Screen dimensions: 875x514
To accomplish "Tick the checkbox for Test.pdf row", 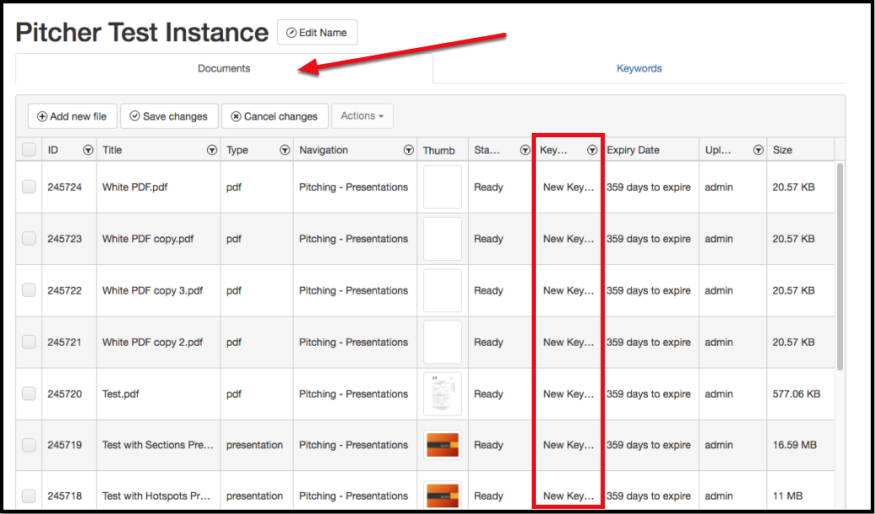I will 29,394.
